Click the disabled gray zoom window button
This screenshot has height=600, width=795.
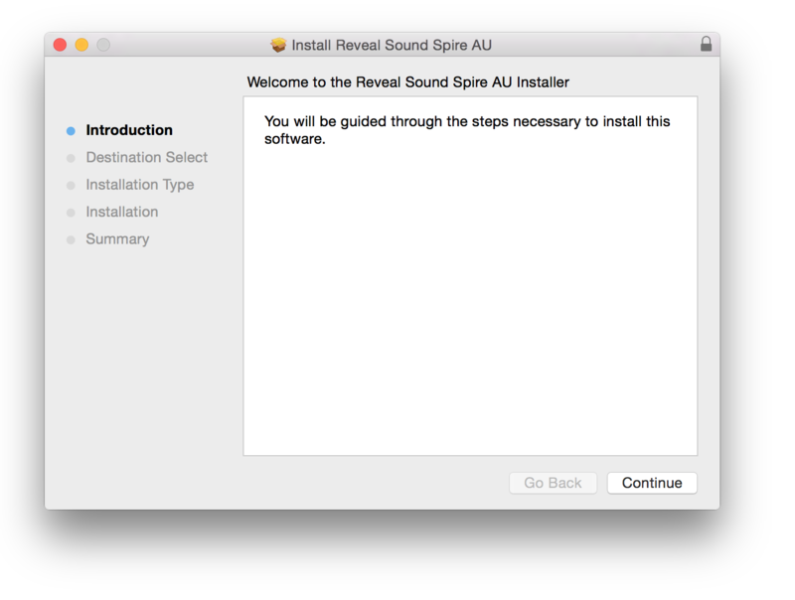[x=103, y=45]
